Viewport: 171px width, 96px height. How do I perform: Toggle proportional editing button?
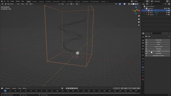(x=77, y=4)
